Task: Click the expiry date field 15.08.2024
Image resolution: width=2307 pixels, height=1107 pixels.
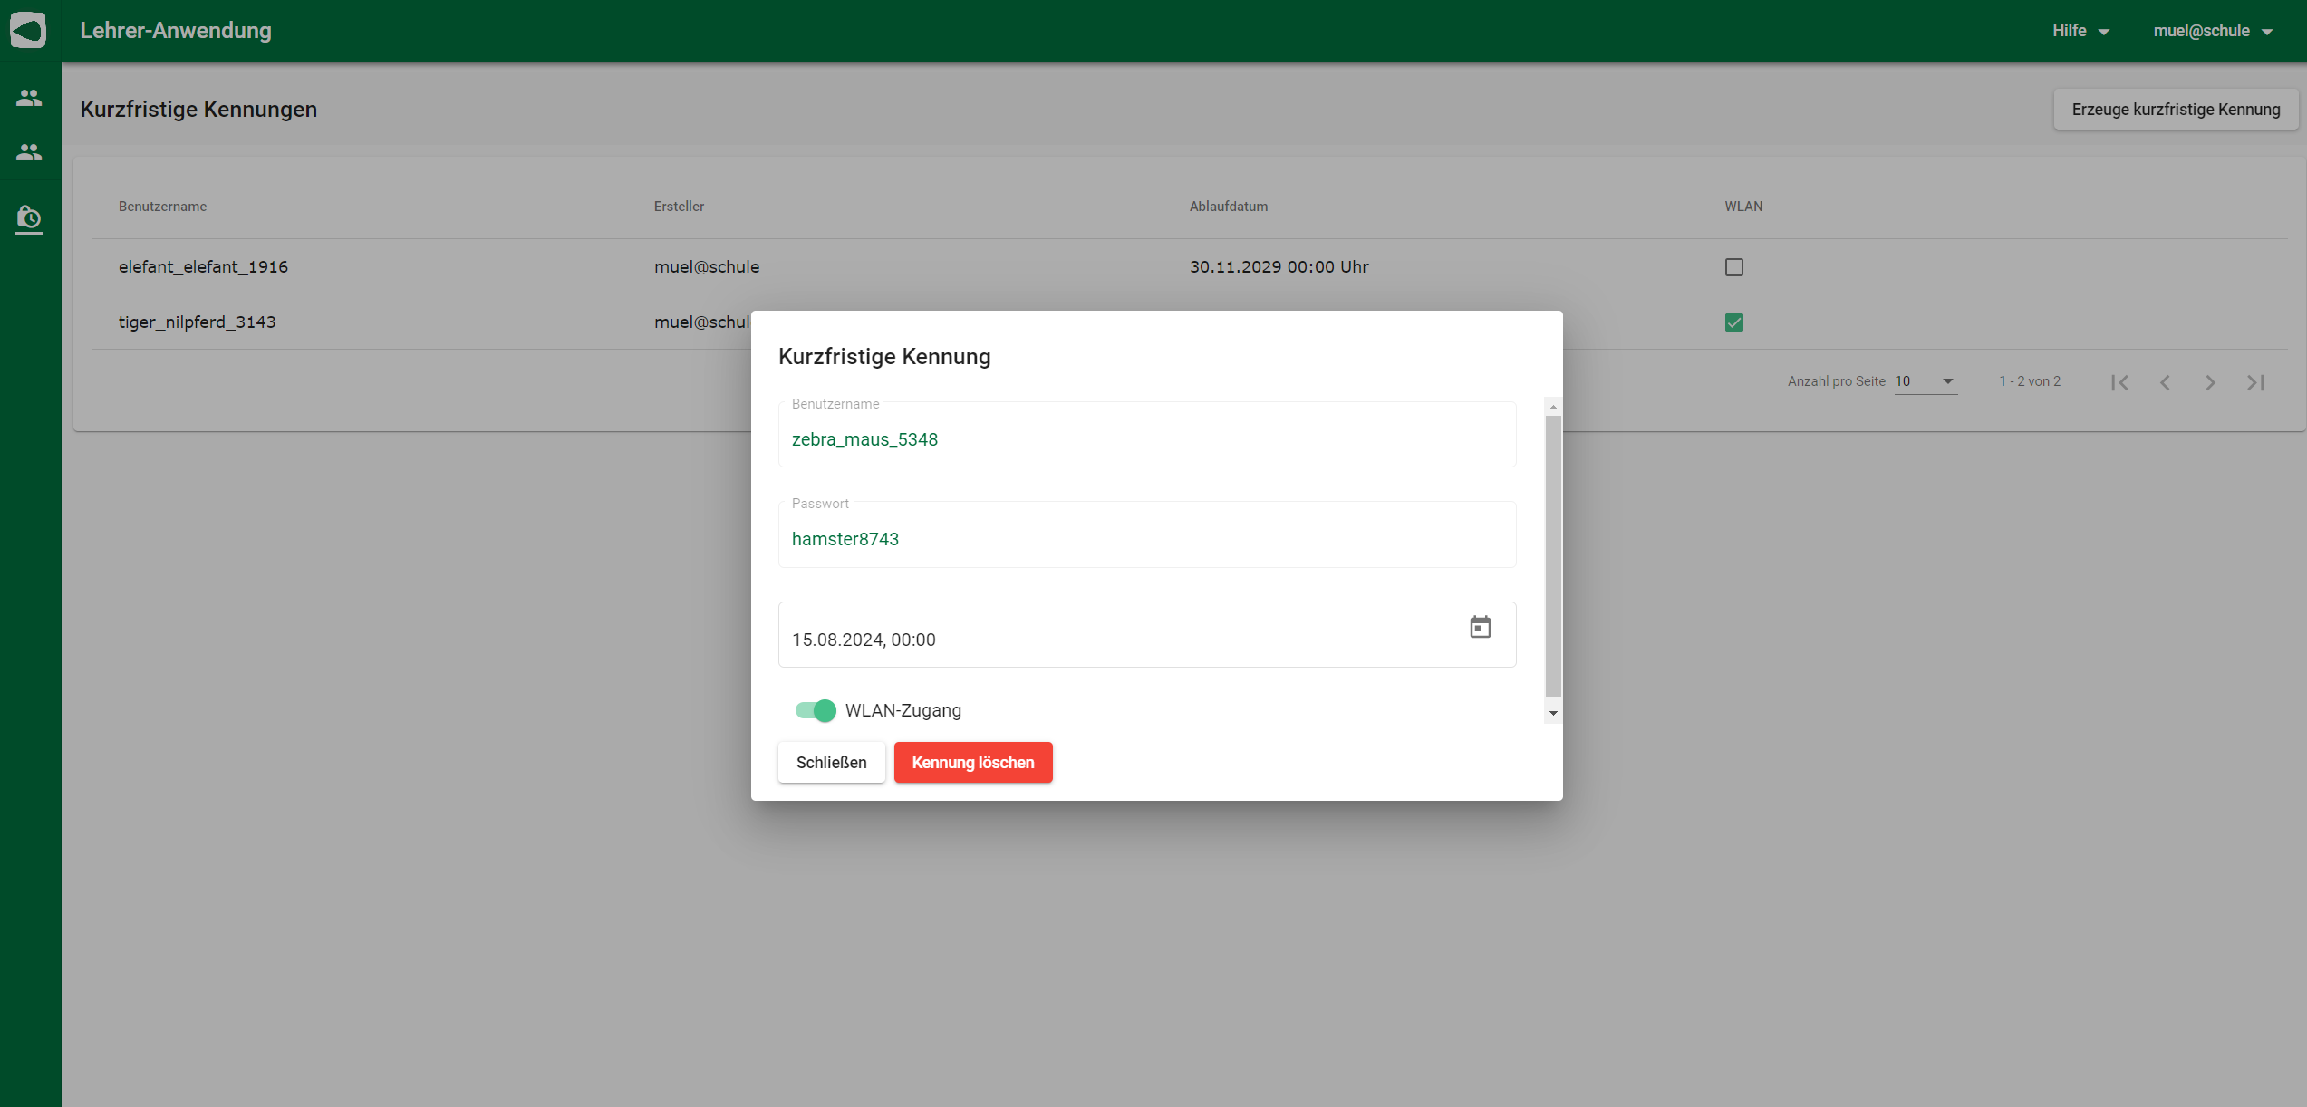Action: click(1146, 635)
